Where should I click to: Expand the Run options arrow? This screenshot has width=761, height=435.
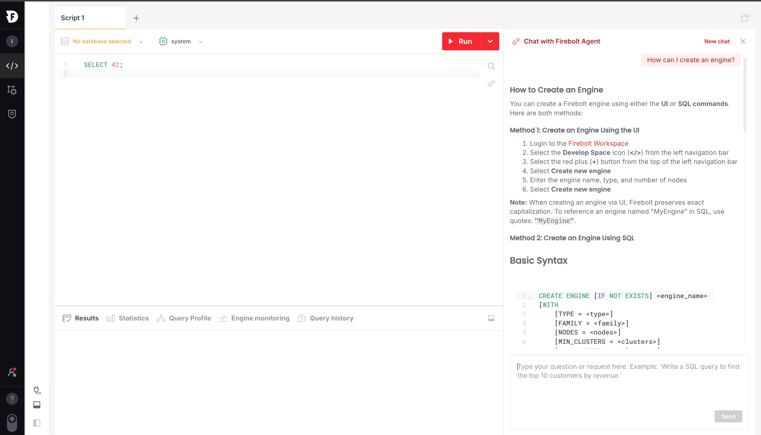click(490, 41)
